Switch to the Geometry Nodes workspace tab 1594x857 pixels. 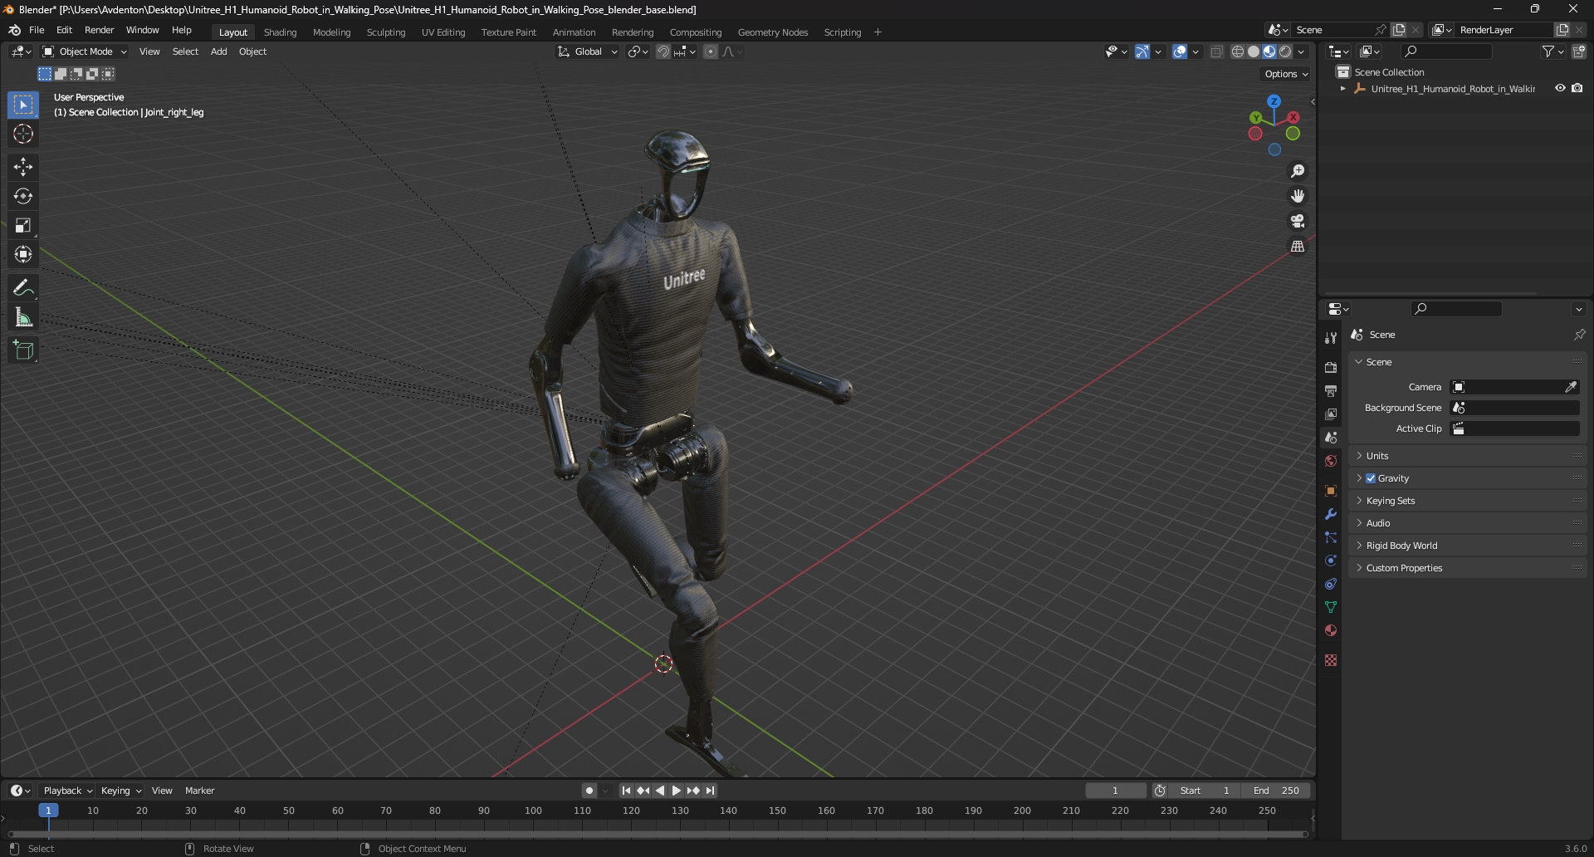[x=772, y=32]
